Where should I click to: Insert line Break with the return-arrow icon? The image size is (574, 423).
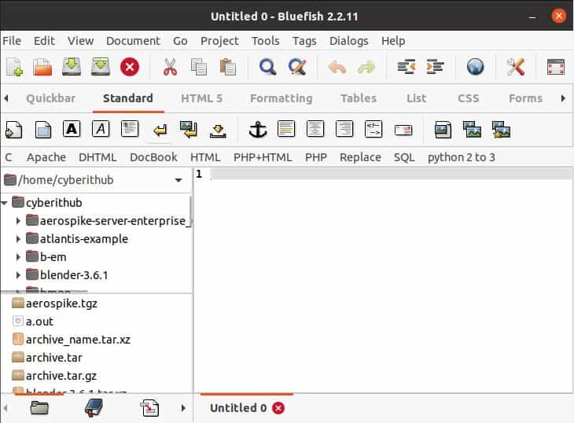pos(160,130)
